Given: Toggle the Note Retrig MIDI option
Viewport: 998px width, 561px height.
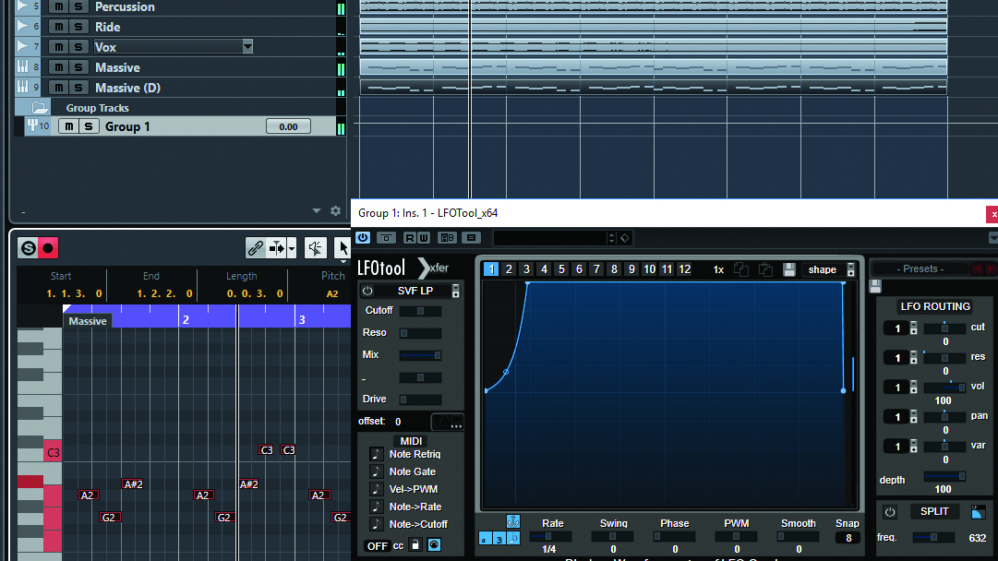Looking at the screenshot, I should click(x=376, y=454).
